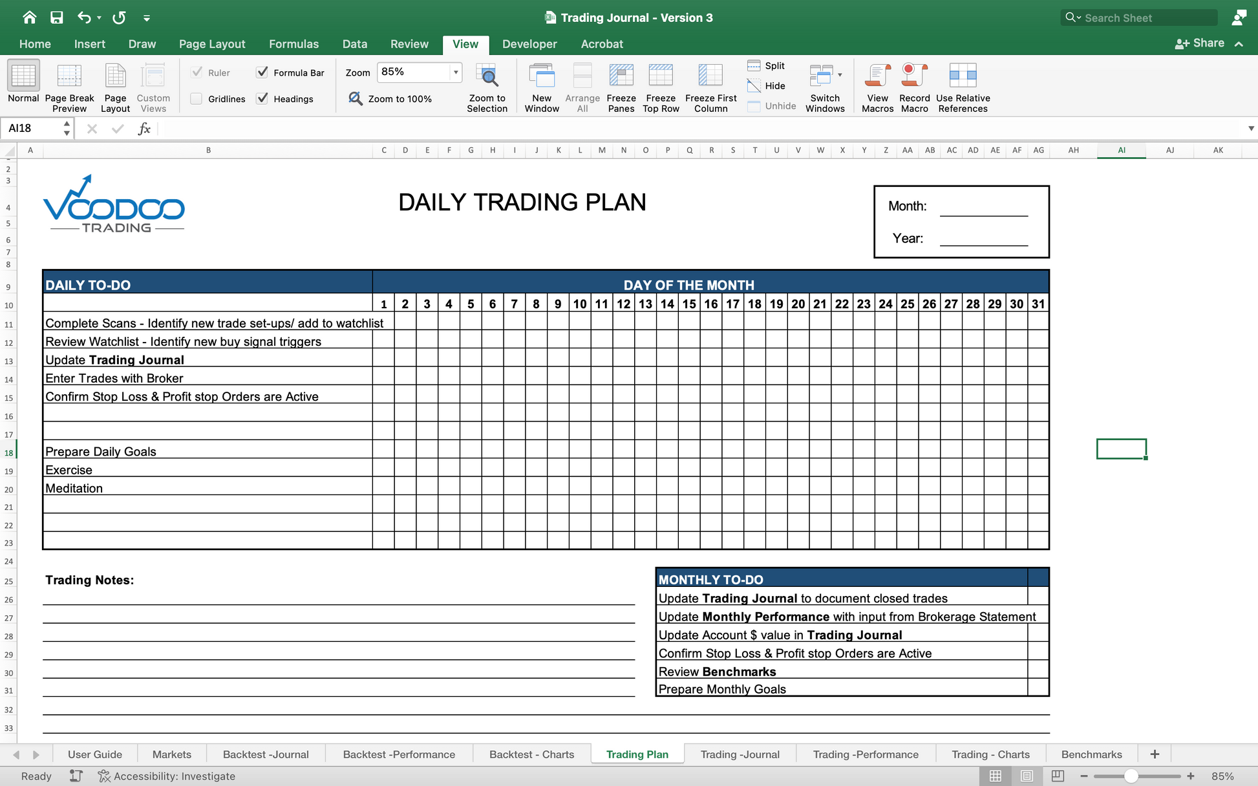Open the Trading -Journal sheet tab
This screenshot has width=1258, height=786.
[x=740, y=754]
